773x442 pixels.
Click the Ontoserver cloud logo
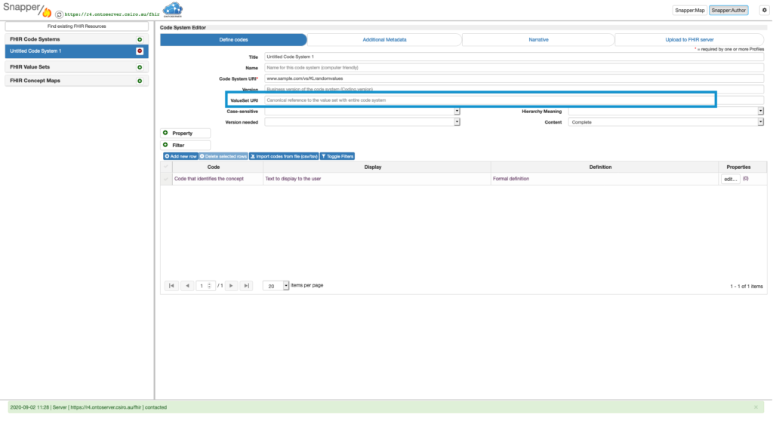click(x=173, y=10)
